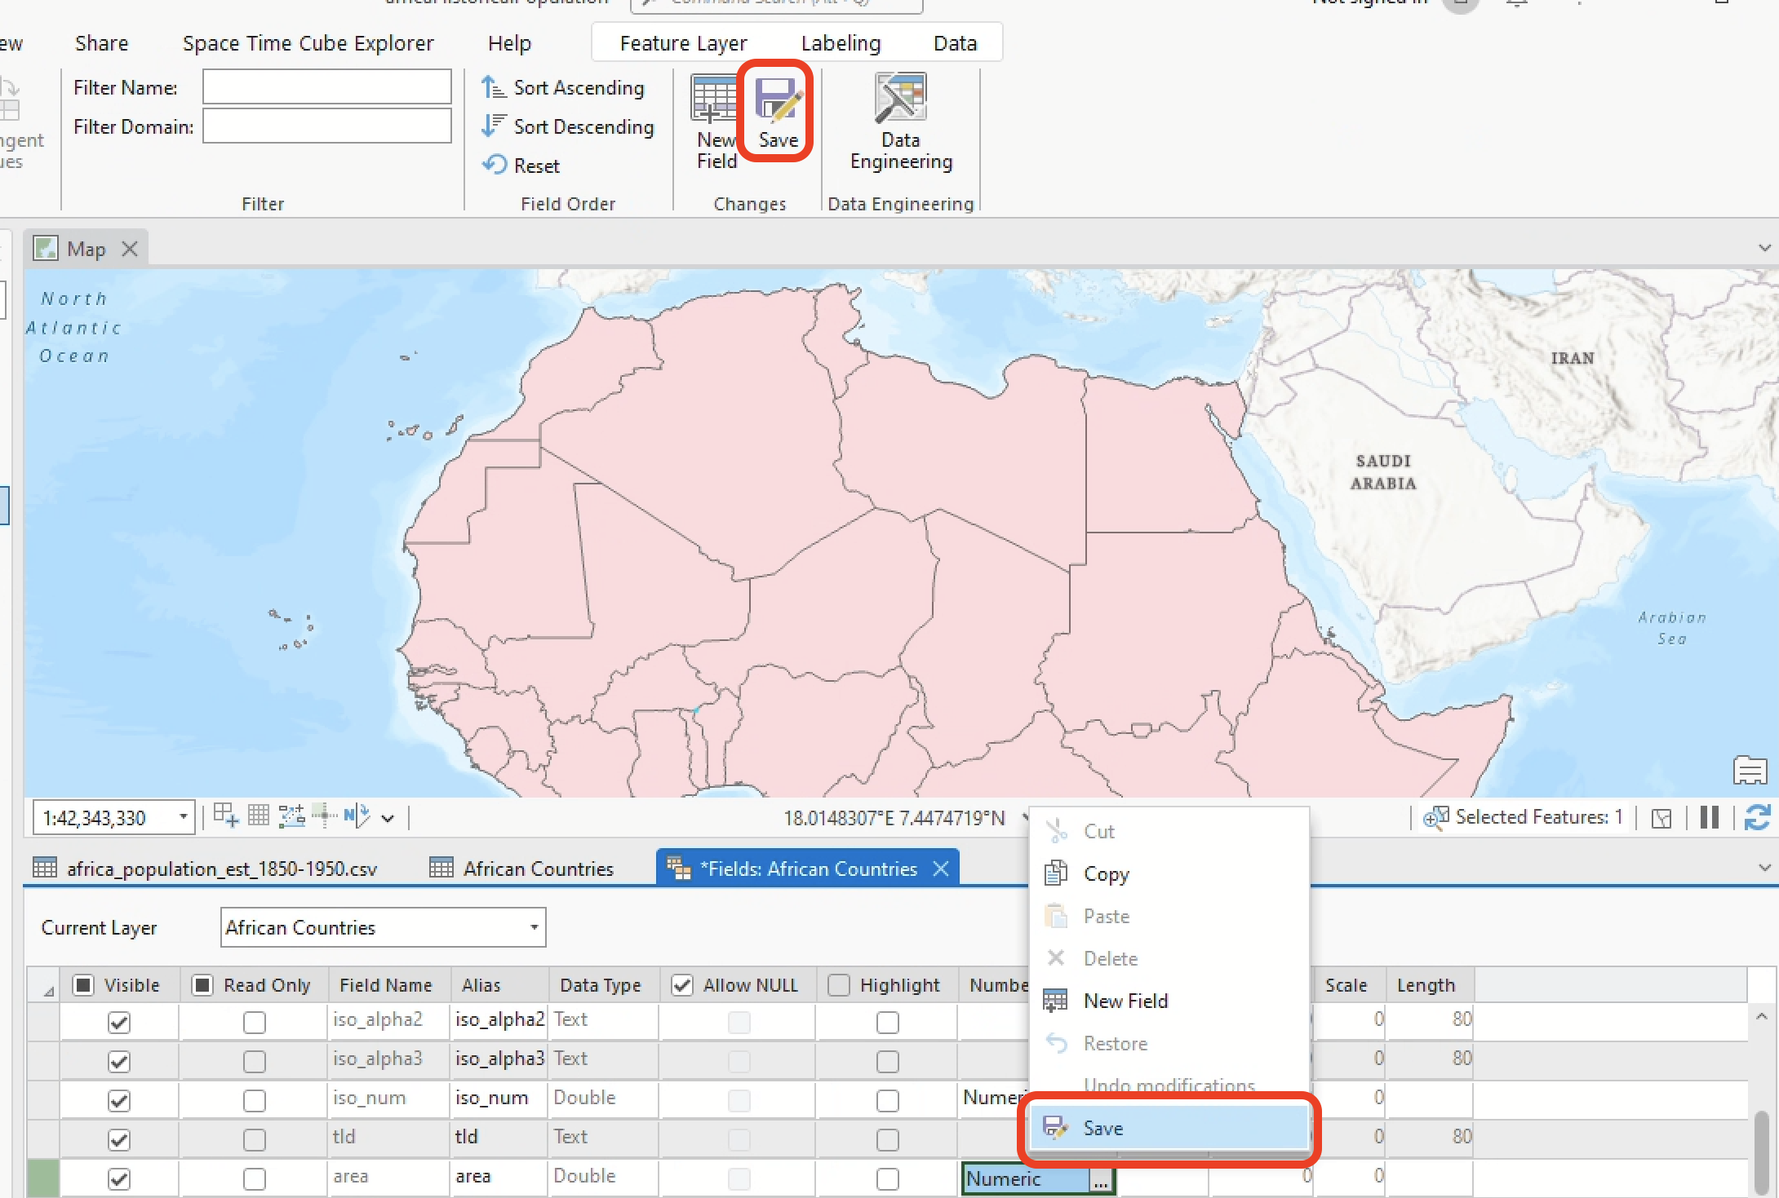Pause map drawing
The image size is (1779, 1198).
[1709, 817]
